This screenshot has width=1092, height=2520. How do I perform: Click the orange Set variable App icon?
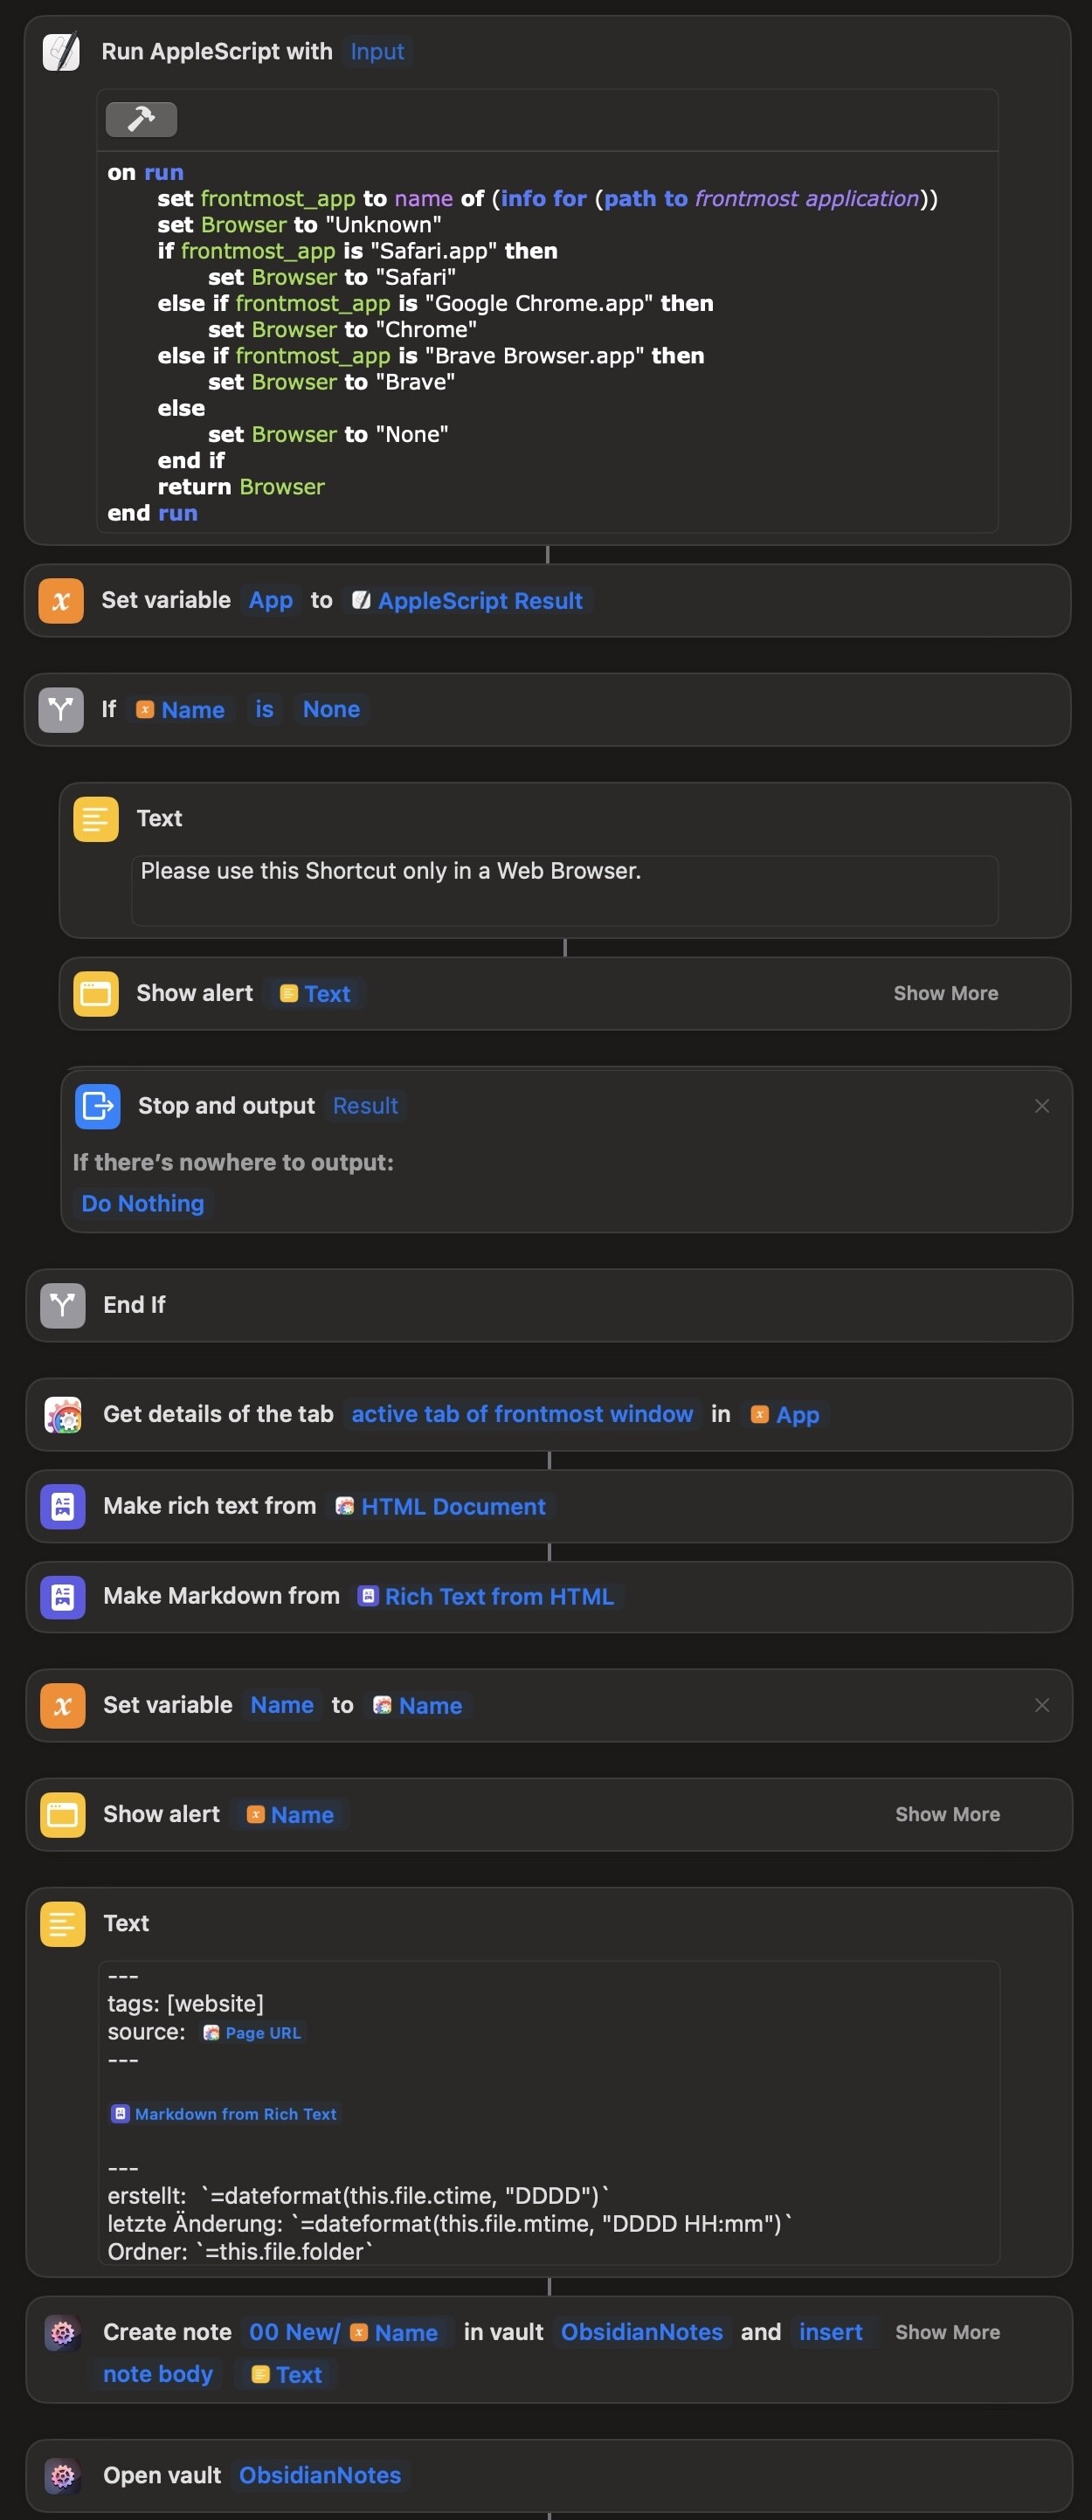pyautogui.click(x=60, y=601)
